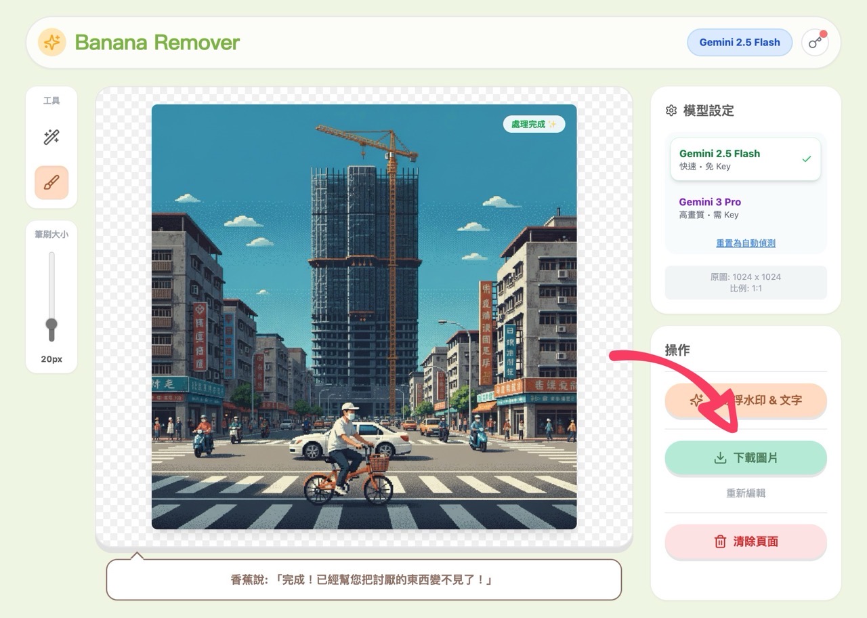This screenshot has width=867, height=618.
Task: Select the magic wand tool
Action: pyautogui.click(x=51, y=138)
